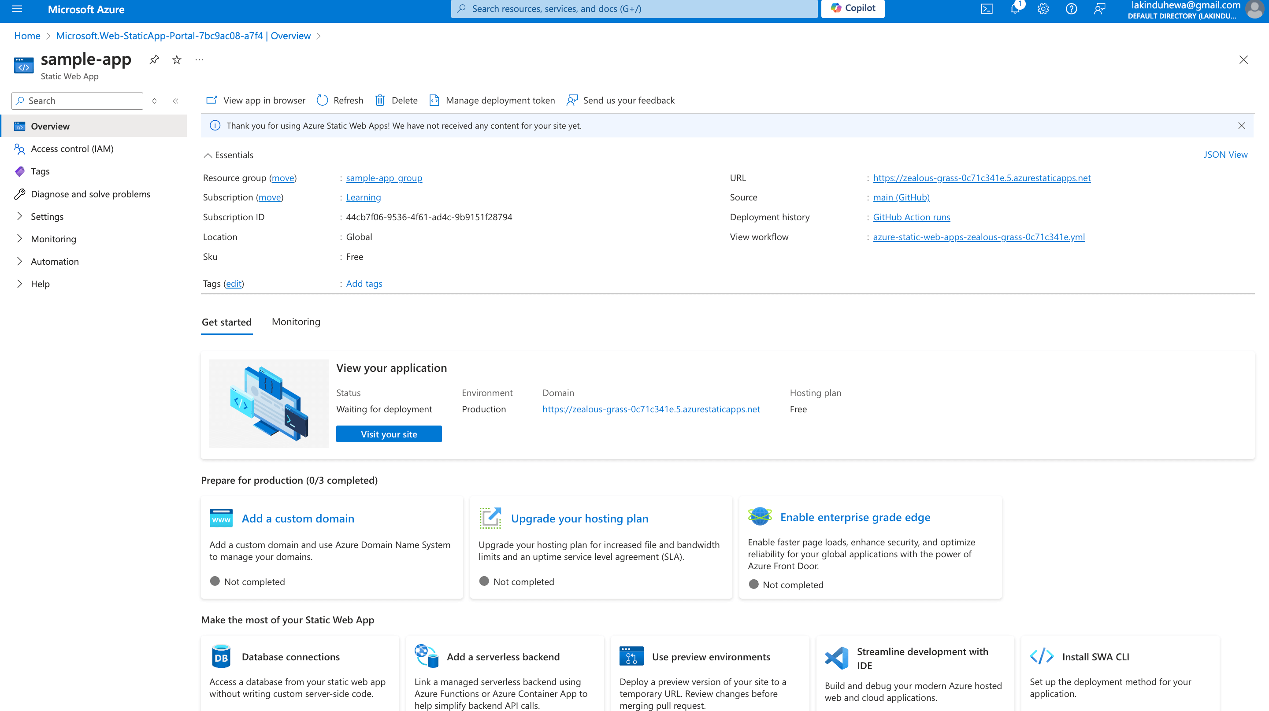Image resolution: width=1269 pixels, height=711 pixels.
Task: Click Delete in the toolbar
Action: 396,100
